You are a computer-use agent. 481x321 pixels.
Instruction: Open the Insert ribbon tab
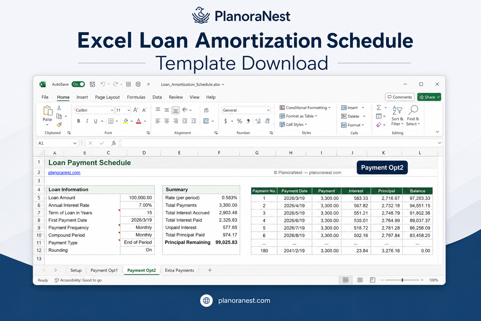pos(82,97)
